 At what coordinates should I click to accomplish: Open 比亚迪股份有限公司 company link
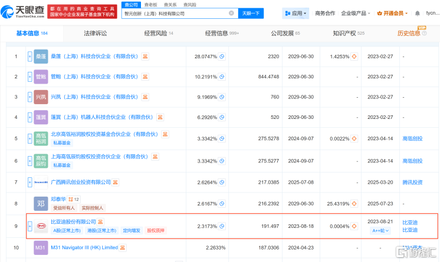[73, 221]
